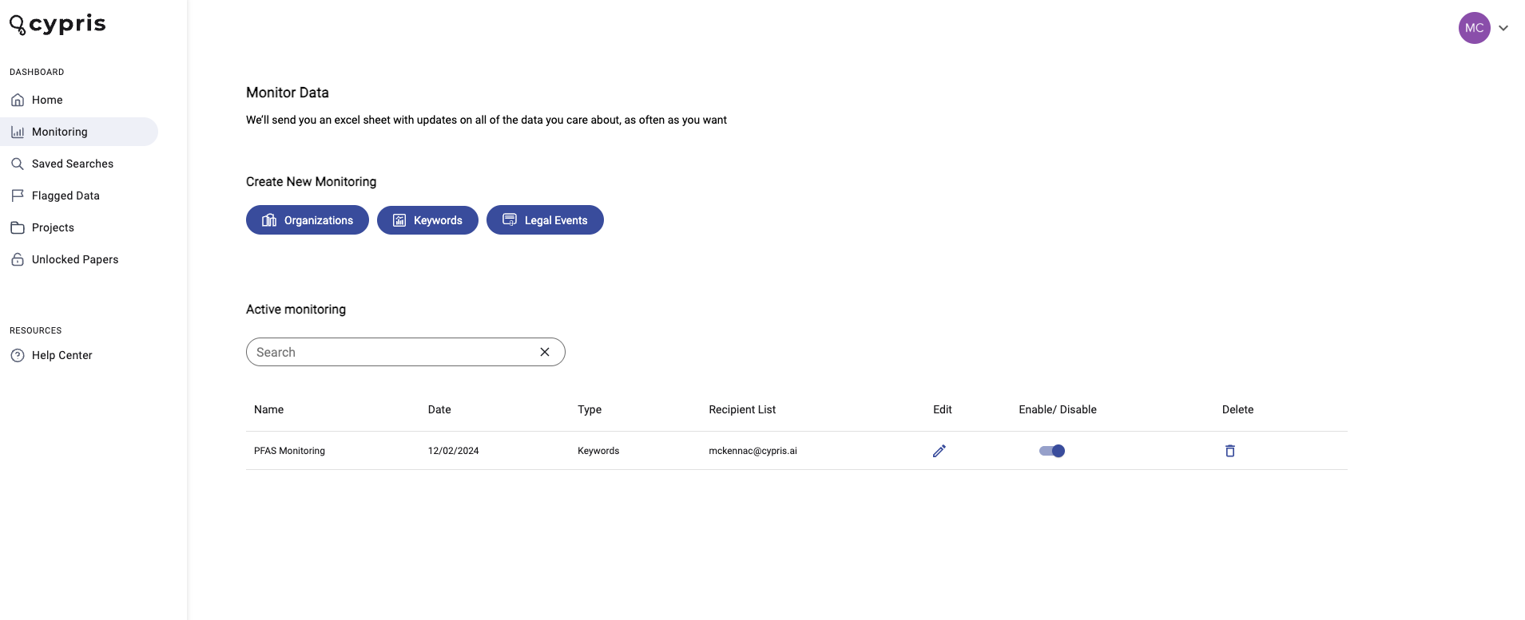
Task: Click the Flagged Data flag icon
Action: [18, 195]
